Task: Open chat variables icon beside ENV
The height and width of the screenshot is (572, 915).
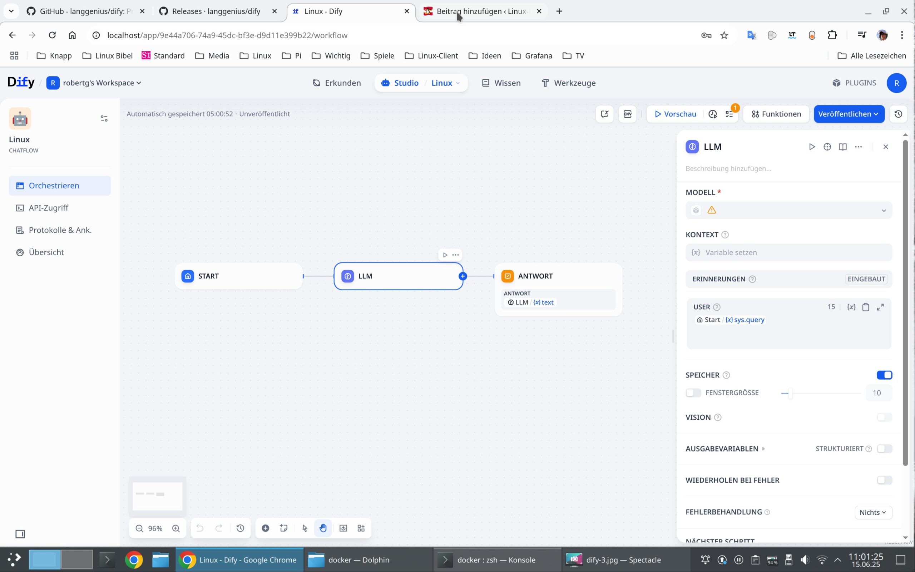Action: (x=604, y=114)
